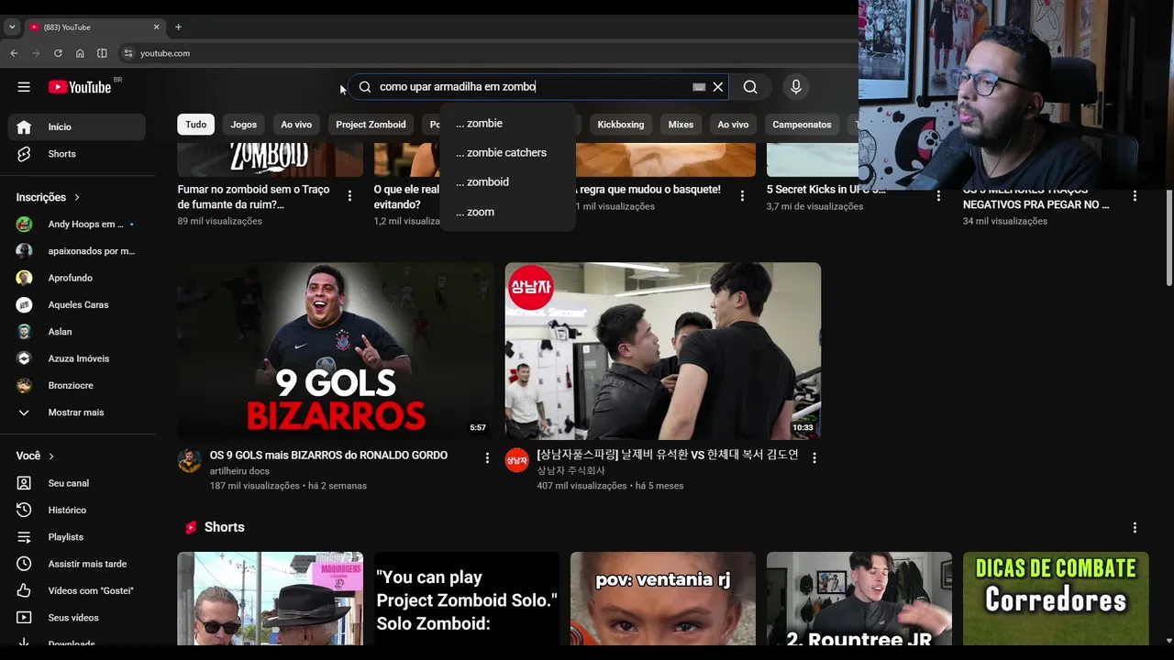1174x660 pixels.
Task: Open options menu for 9 GOLS BIZARROS video
Action: coord(487,457)
